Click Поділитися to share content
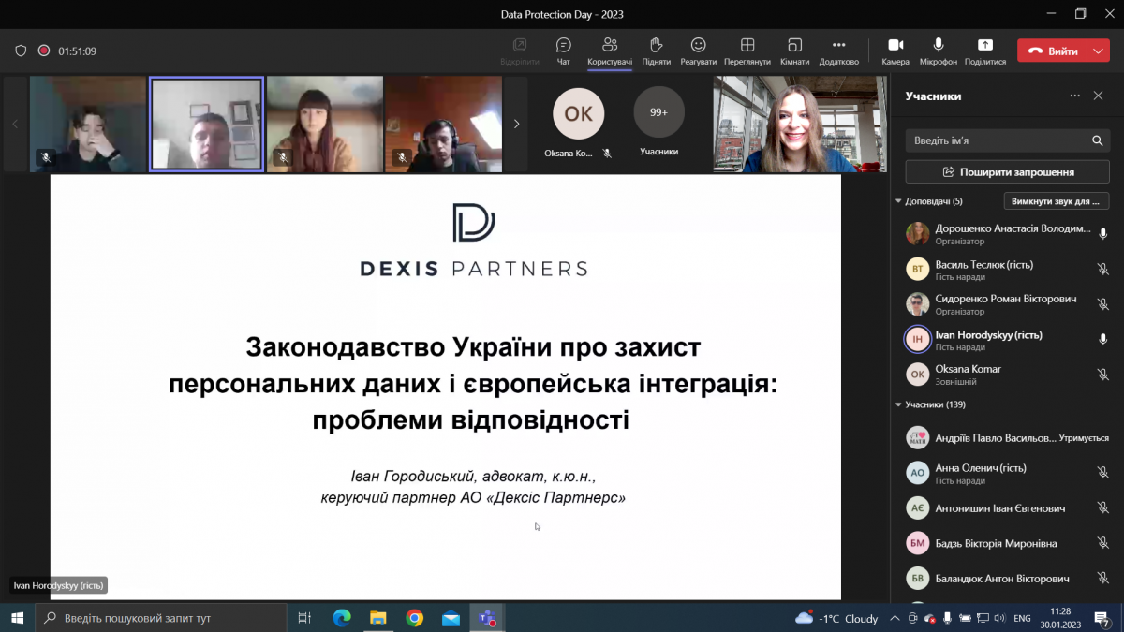Image resolution: width=1124 pixels, height=632 pixels. [984, 51]
